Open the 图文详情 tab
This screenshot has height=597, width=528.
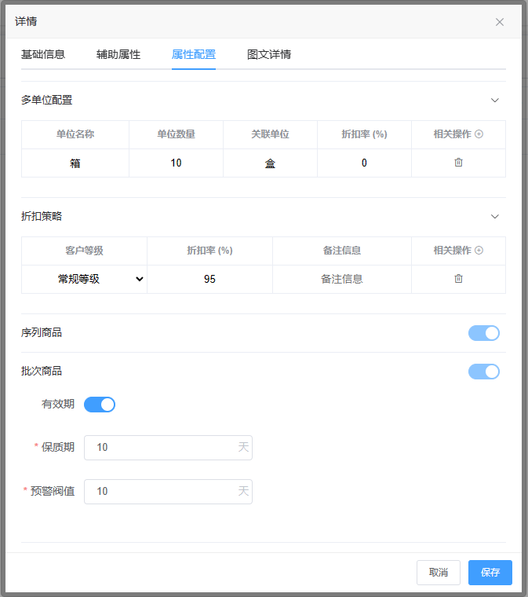coord(269,55)
